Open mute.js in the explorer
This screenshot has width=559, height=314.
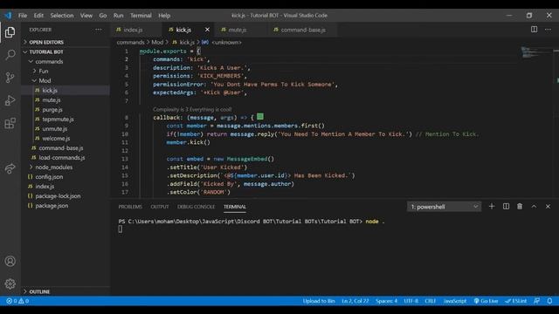pyautogui.click(x=52, y=100)
